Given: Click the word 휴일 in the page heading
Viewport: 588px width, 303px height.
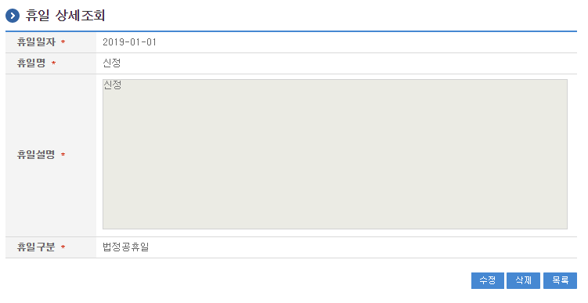Looking at the screenshot, I should (38, 16).
